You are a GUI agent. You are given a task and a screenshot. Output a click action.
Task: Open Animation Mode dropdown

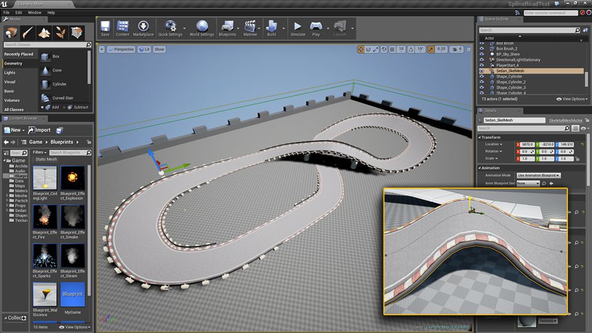click(x=538, y=176)
